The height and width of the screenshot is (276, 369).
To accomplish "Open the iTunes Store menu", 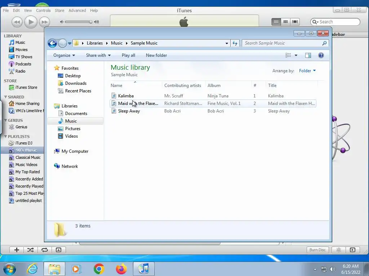I will pyautogui.click(x=59, y=10).
